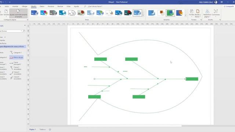
Task: Open the Dibujar ribbon tab
Action: pos(25,7)
